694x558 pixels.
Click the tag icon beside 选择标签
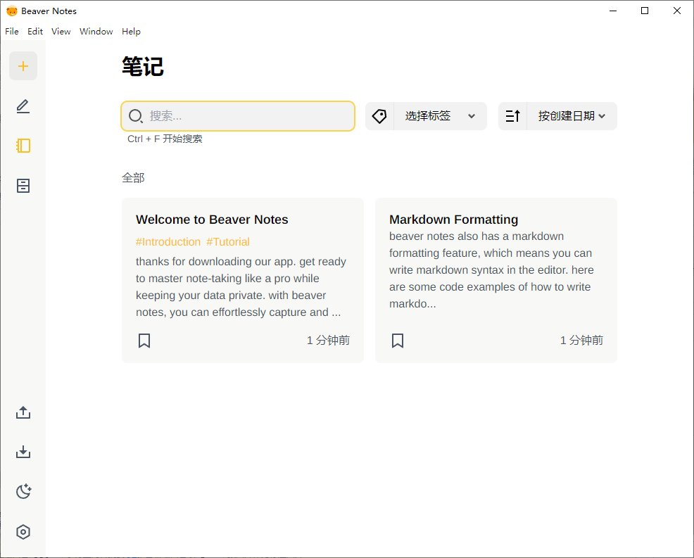(379, 116)
